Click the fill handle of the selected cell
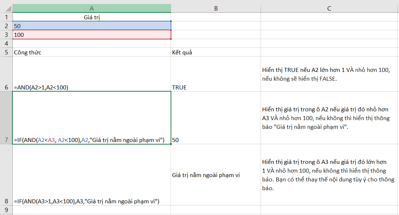 pos(171,145)
